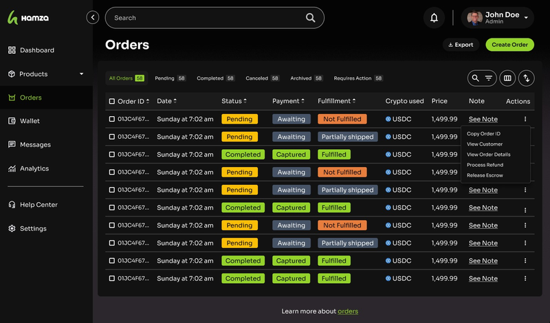
Task: Choose Release Escrow from the menu
Action: point(485,175)
